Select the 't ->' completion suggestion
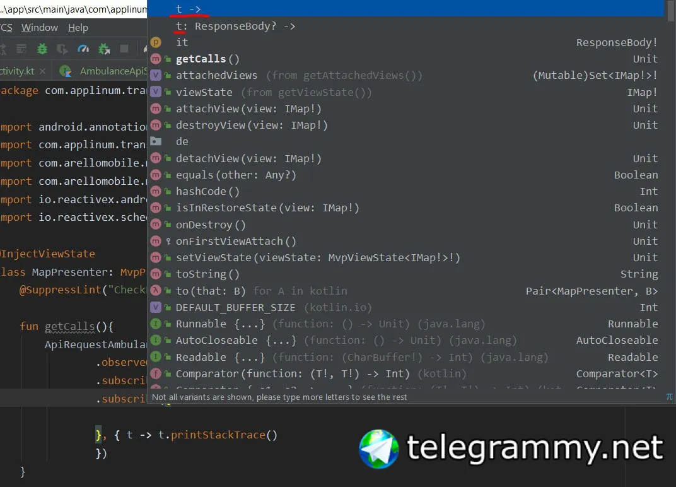This screenshot has width=676, height=487. (405, 9)
